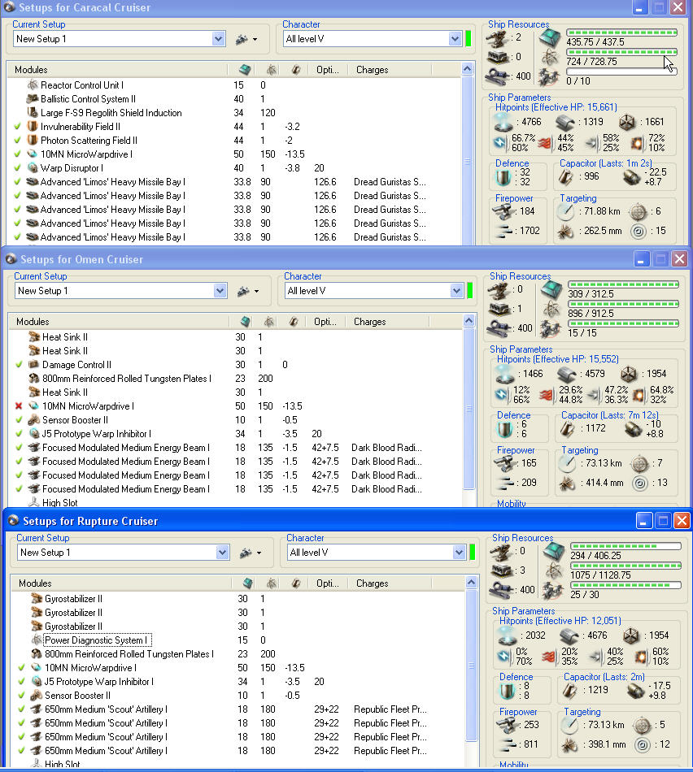Screen dimensions: 693x772
Task: Click the Omen powergrid usage bar 896/912.5
Action: 624,304
